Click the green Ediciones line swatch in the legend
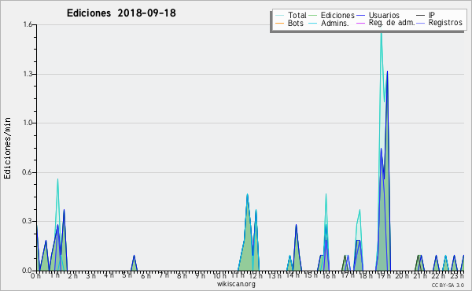 point(313,16)
